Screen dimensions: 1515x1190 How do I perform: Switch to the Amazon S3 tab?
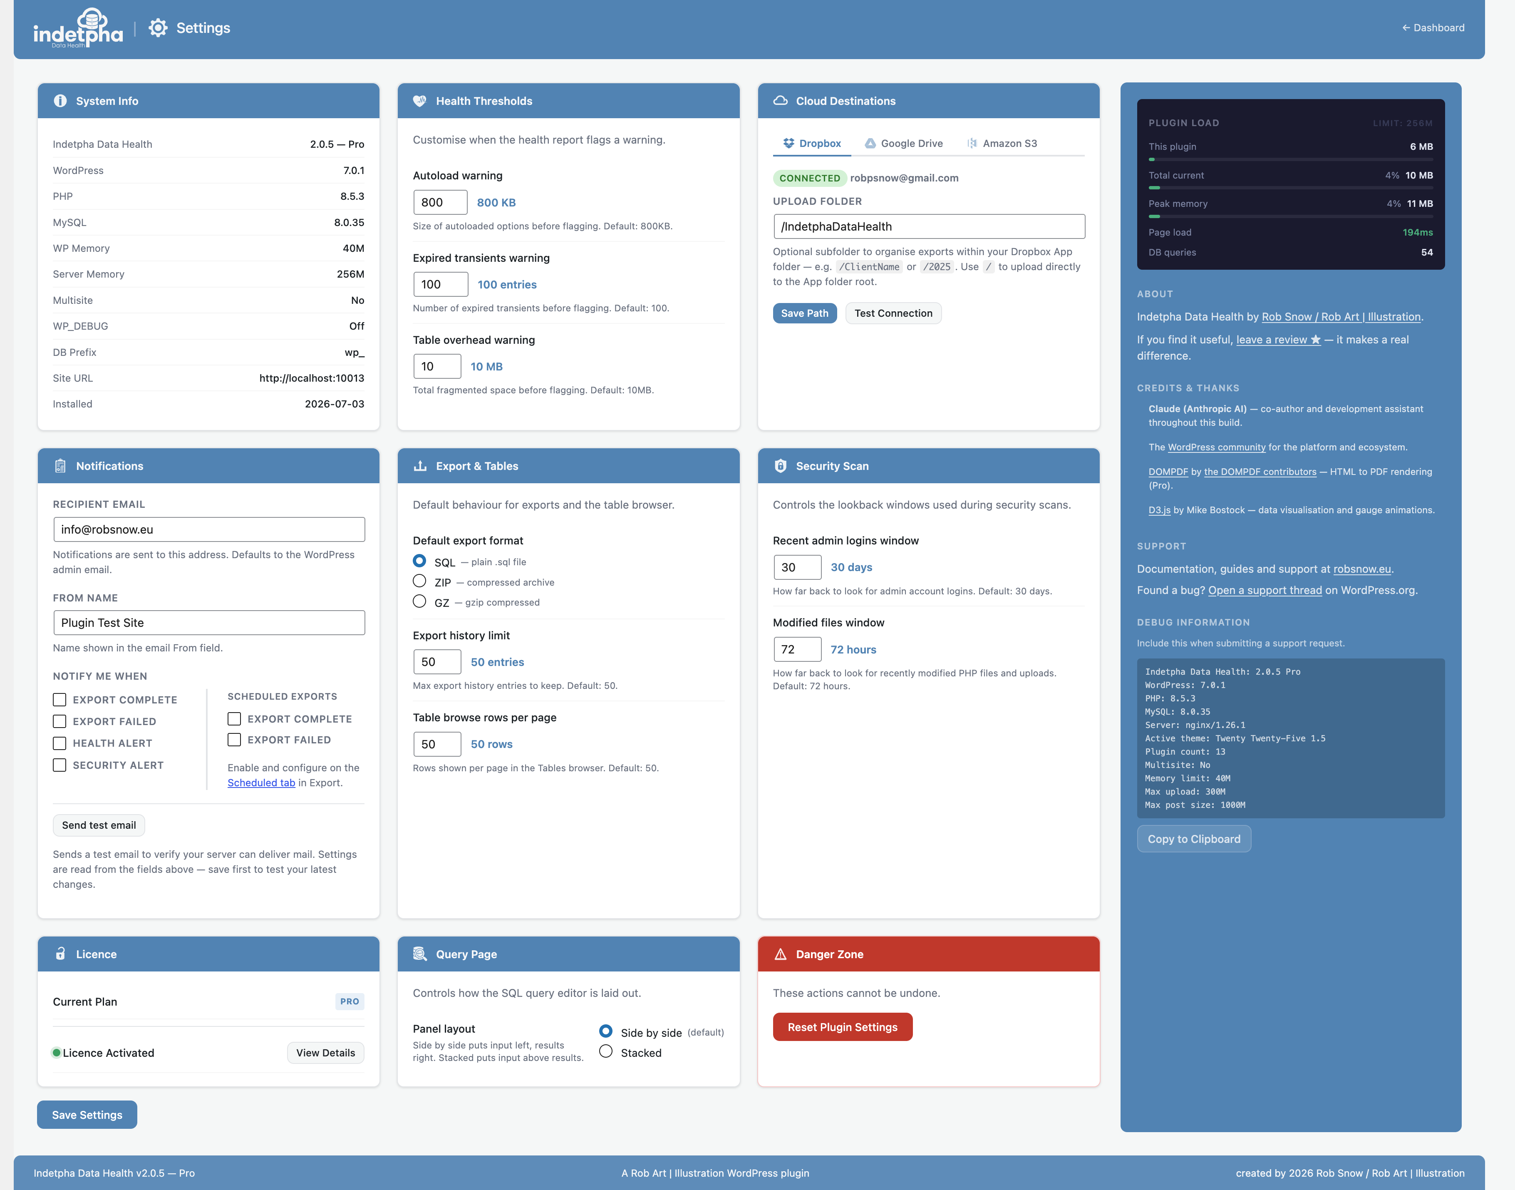click(1002, 144)
